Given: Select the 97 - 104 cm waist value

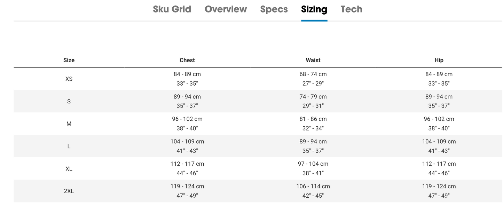Looking at the screenshot, I should 313,164.
